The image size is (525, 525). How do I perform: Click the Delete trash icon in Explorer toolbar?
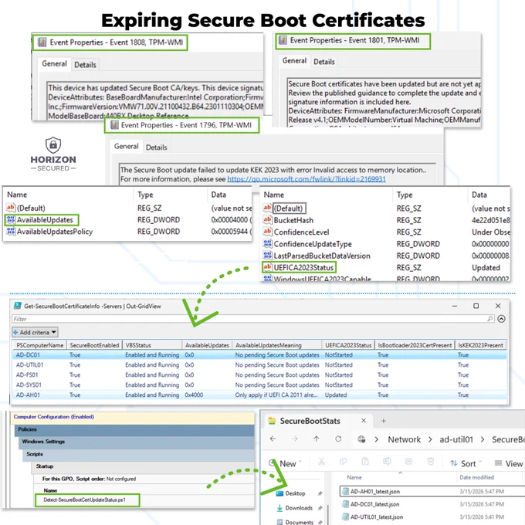[x=431, y=462]
